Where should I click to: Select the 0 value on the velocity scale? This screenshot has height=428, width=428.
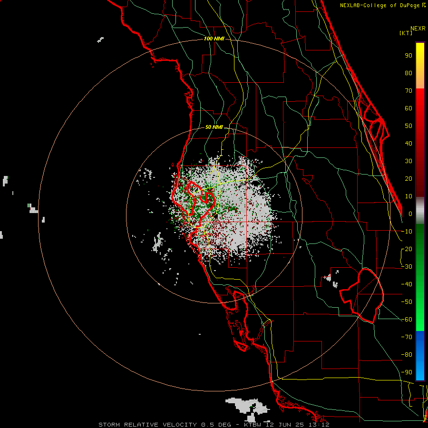click(x=410, y=214)
